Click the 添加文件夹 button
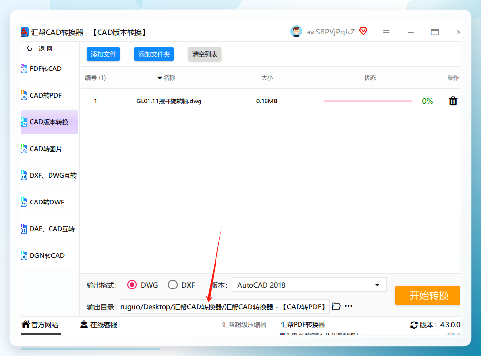The height and width of the screenshot is (356, 481). tap(154, 54)
